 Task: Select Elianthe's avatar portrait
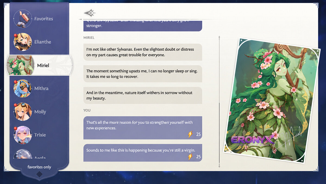tap(23, 42)
